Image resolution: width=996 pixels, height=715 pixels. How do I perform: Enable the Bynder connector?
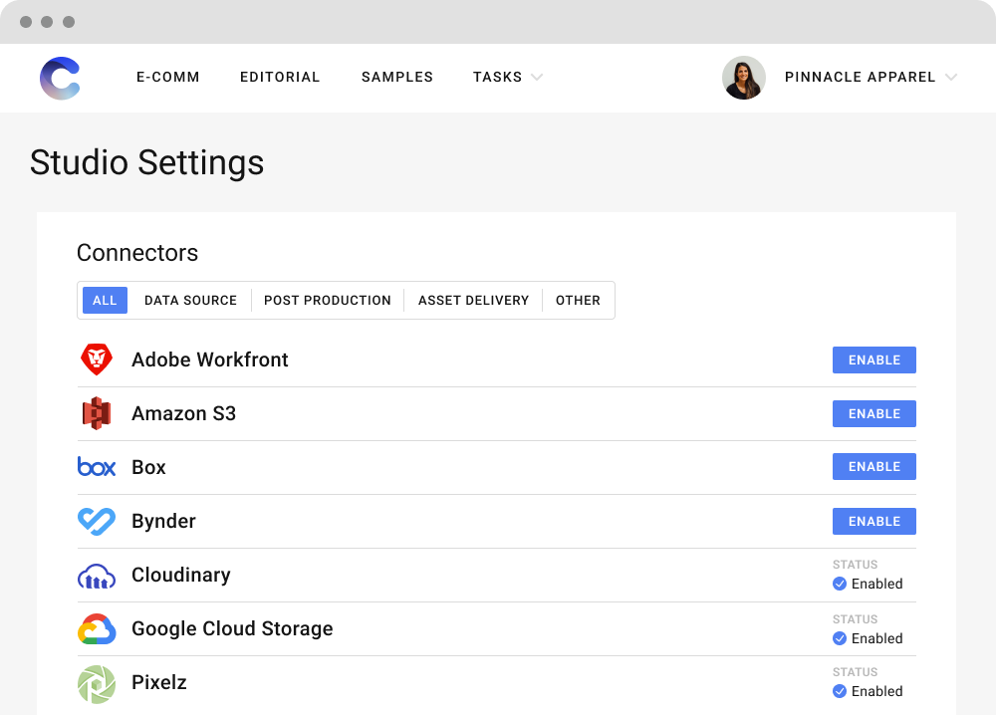point(873,521)
